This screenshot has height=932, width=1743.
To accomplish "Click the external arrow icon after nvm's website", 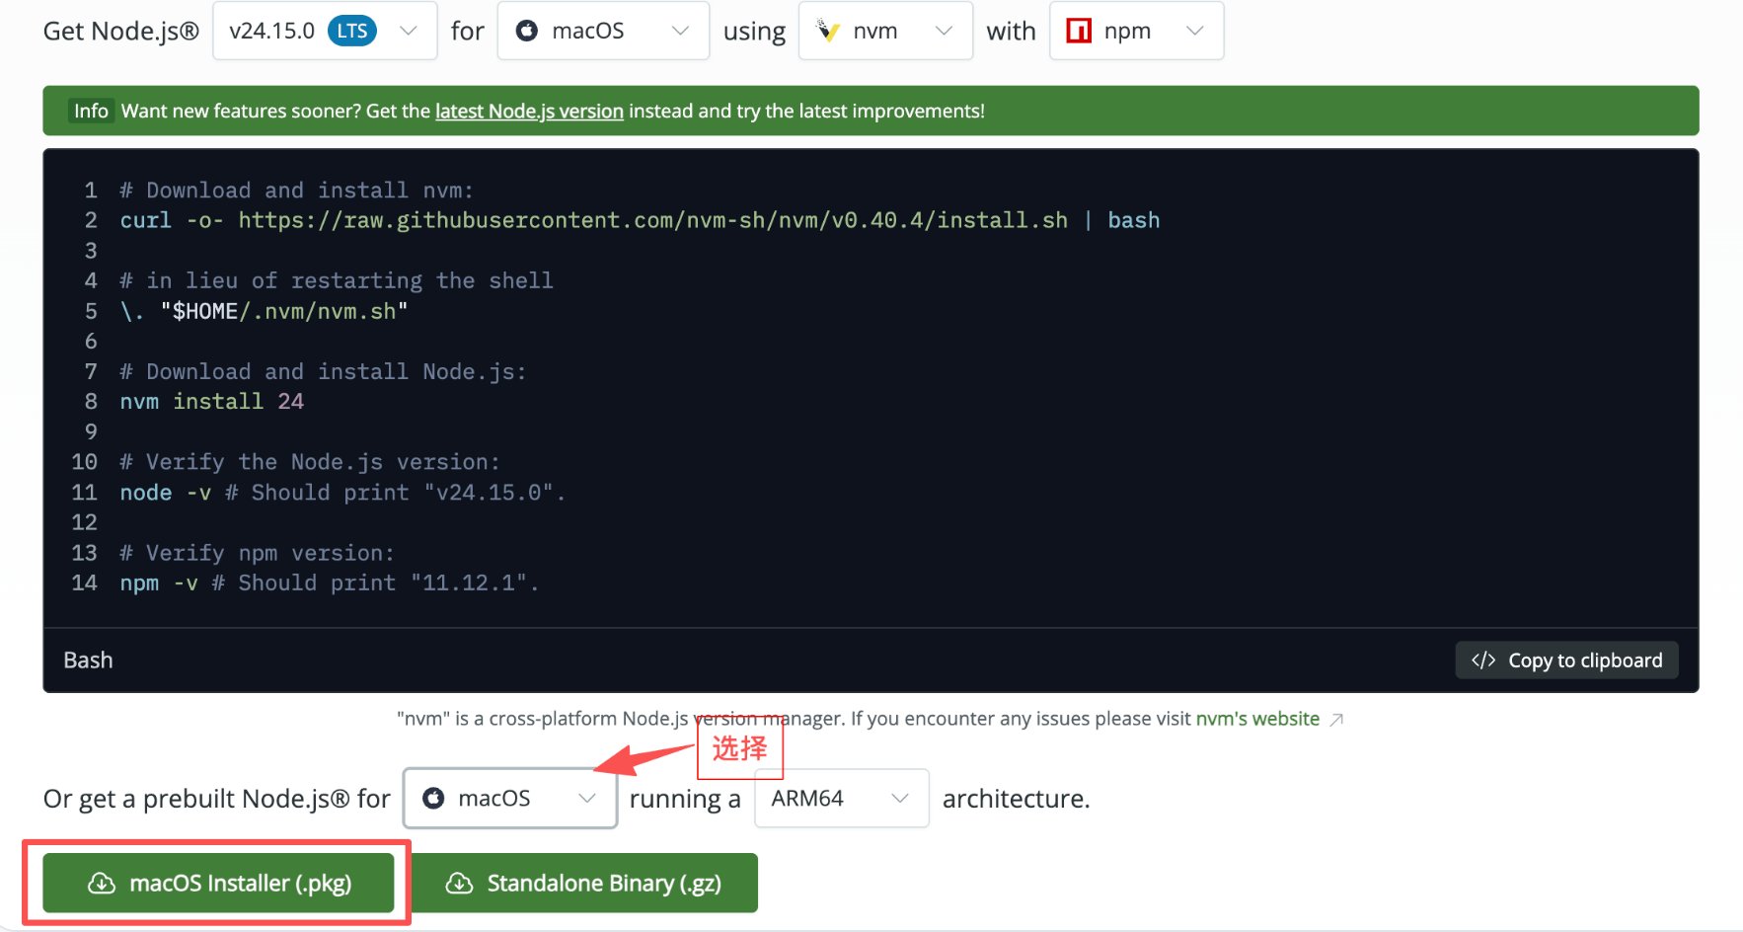I will [x=1336, y=720].
